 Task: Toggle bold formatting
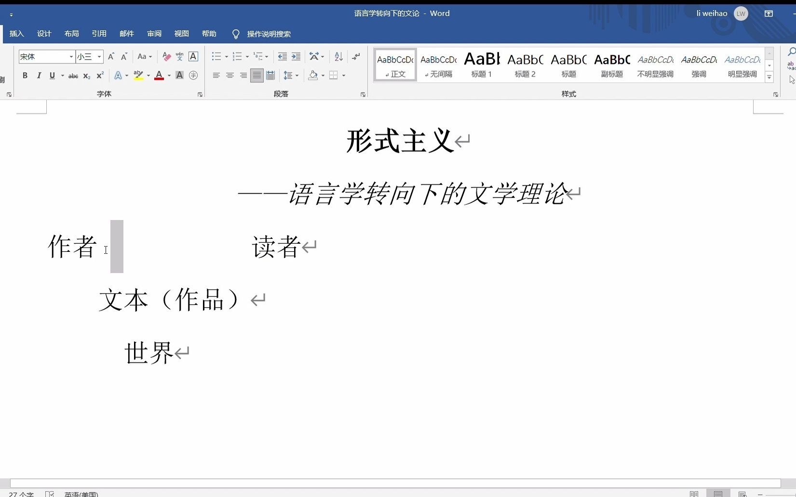pos(25,76)
